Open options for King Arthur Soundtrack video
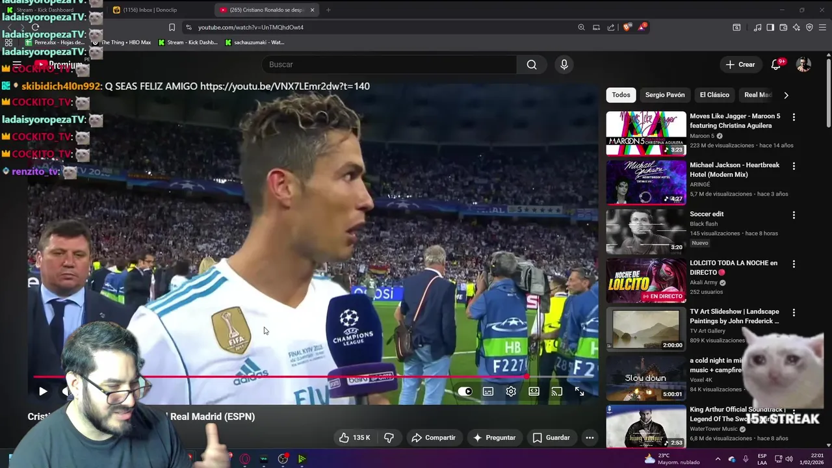 point(794,411)
